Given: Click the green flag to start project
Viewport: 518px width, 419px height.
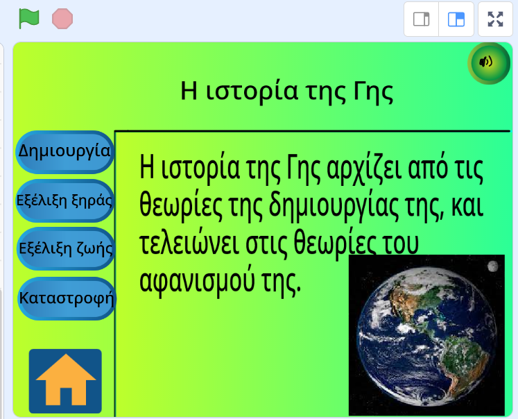Looking at the screenshot, I should 29,19.
